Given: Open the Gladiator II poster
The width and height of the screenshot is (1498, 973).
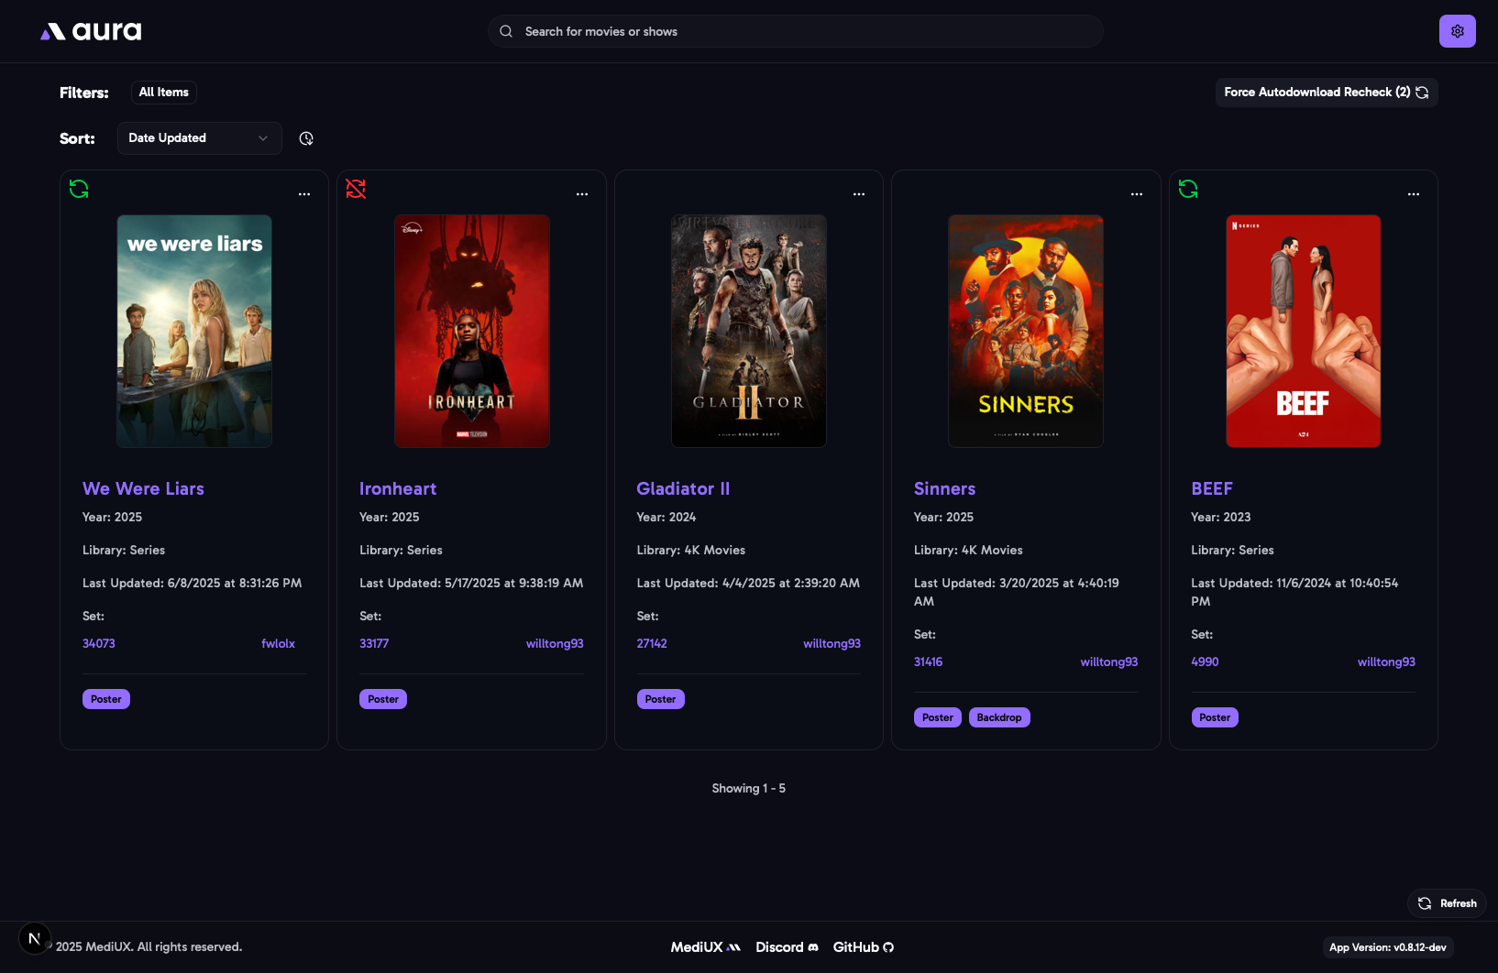Looking at the screenshot, I should click(749, 332).
